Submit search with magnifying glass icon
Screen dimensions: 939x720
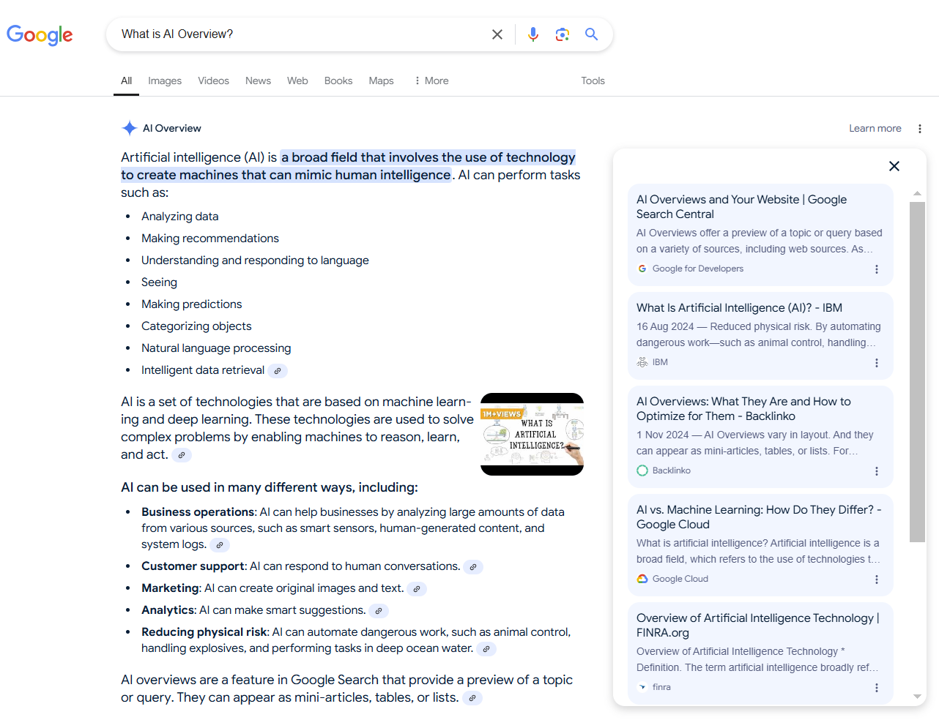[592, 34]
